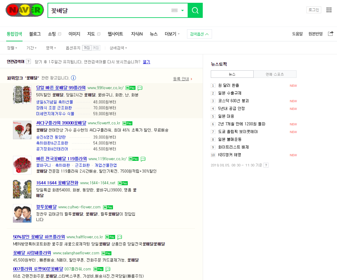
Task: Open the on-screen keyboard icon in search box
Action: point(175,10)
